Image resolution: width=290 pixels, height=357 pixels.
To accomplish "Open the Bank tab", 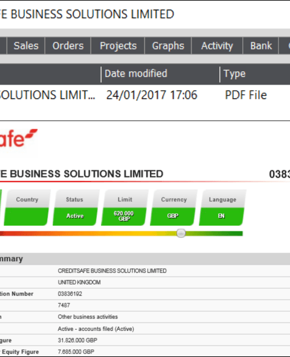I will [x=261, y=46].
